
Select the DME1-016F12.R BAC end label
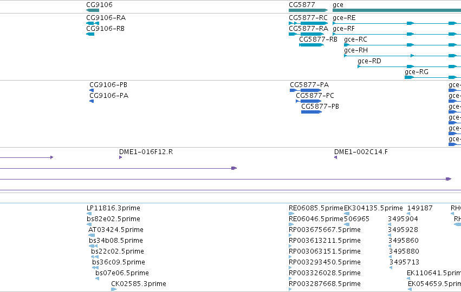146,152
